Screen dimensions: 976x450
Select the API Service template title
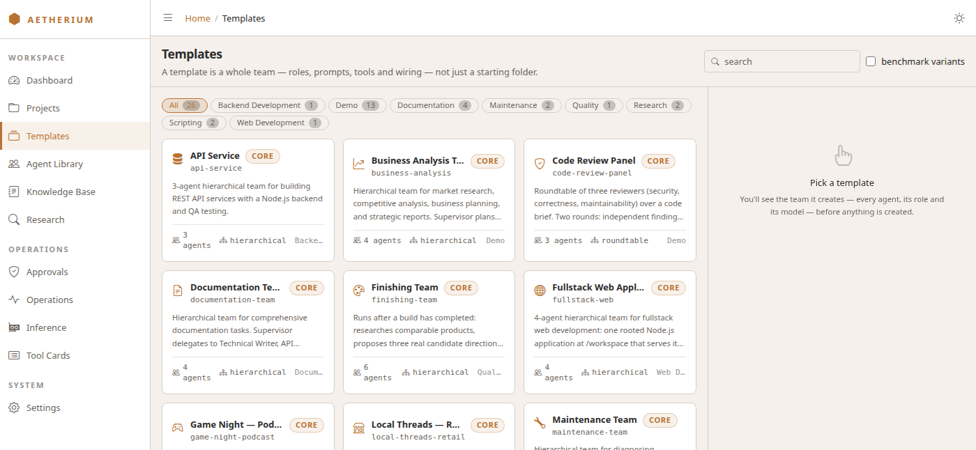(215, 155)
